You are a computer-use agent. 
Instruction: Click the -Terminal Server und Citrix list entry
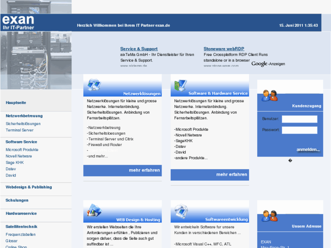(x=110, y=139)
